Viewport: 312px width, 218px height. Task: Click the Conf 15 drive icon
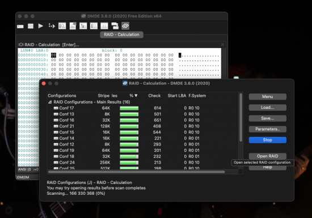coord(56,132)
